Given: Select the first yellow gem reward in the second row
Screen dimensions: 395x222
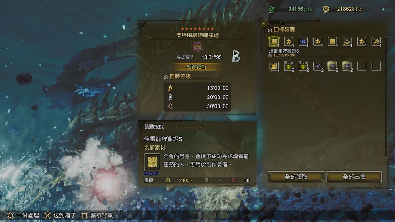Looking at the screenshot, I should pos(289,66).
